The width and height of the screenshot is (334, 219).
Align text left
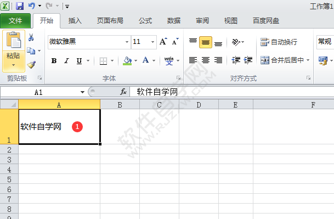(193, 60)
